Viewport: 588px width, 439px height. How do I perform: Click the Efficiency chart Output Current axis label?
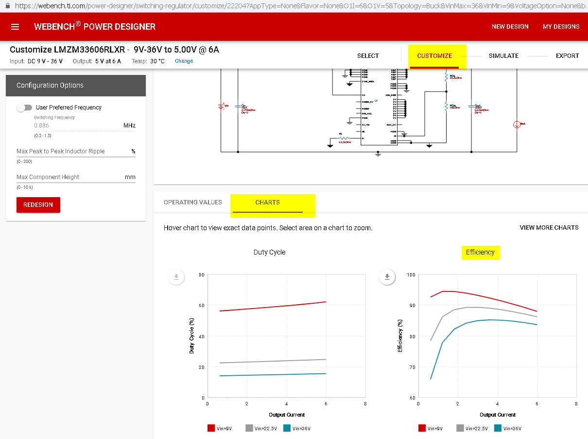[x=498, y=415]
